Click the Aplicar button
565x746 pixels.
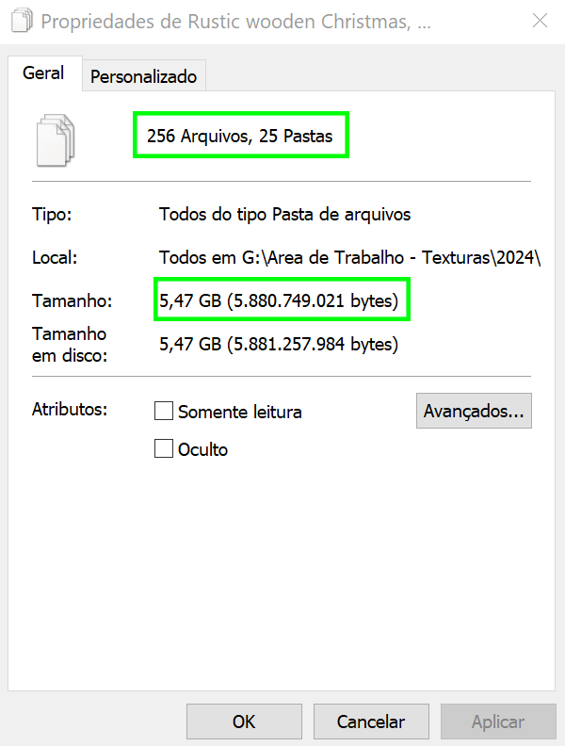[x=498, y=722]
